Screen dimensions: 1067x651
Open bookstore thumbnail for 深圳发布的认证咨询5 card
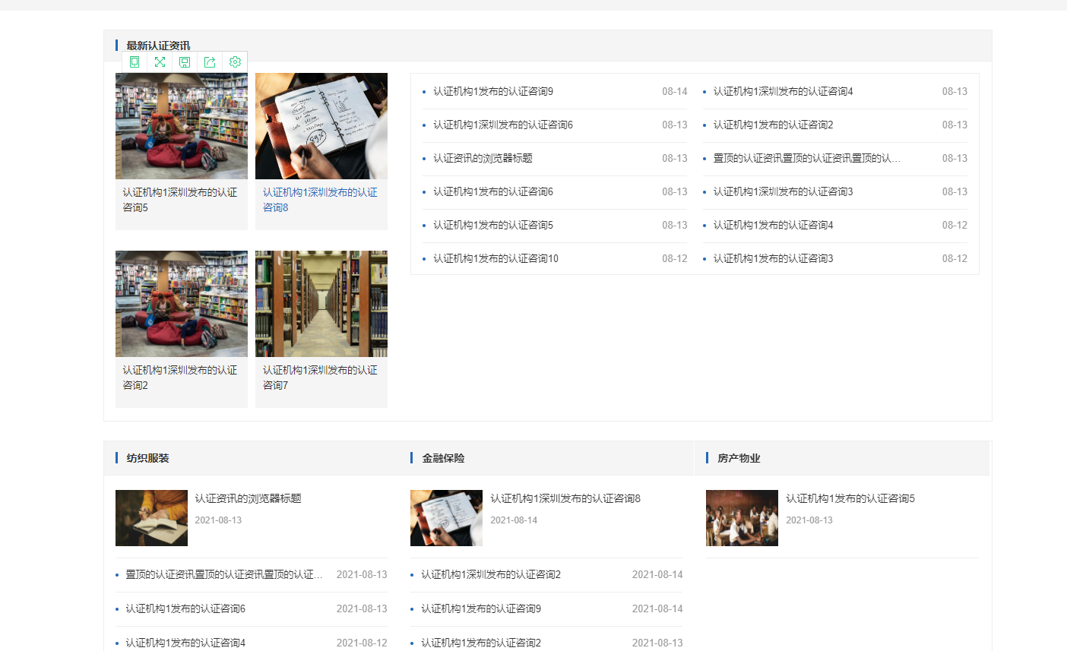(x=182, y=126)
